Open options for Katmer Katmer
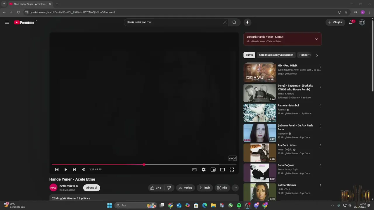The width and height of the screenshot is (374, 210). pyautogui.click(x=320, y=186)
